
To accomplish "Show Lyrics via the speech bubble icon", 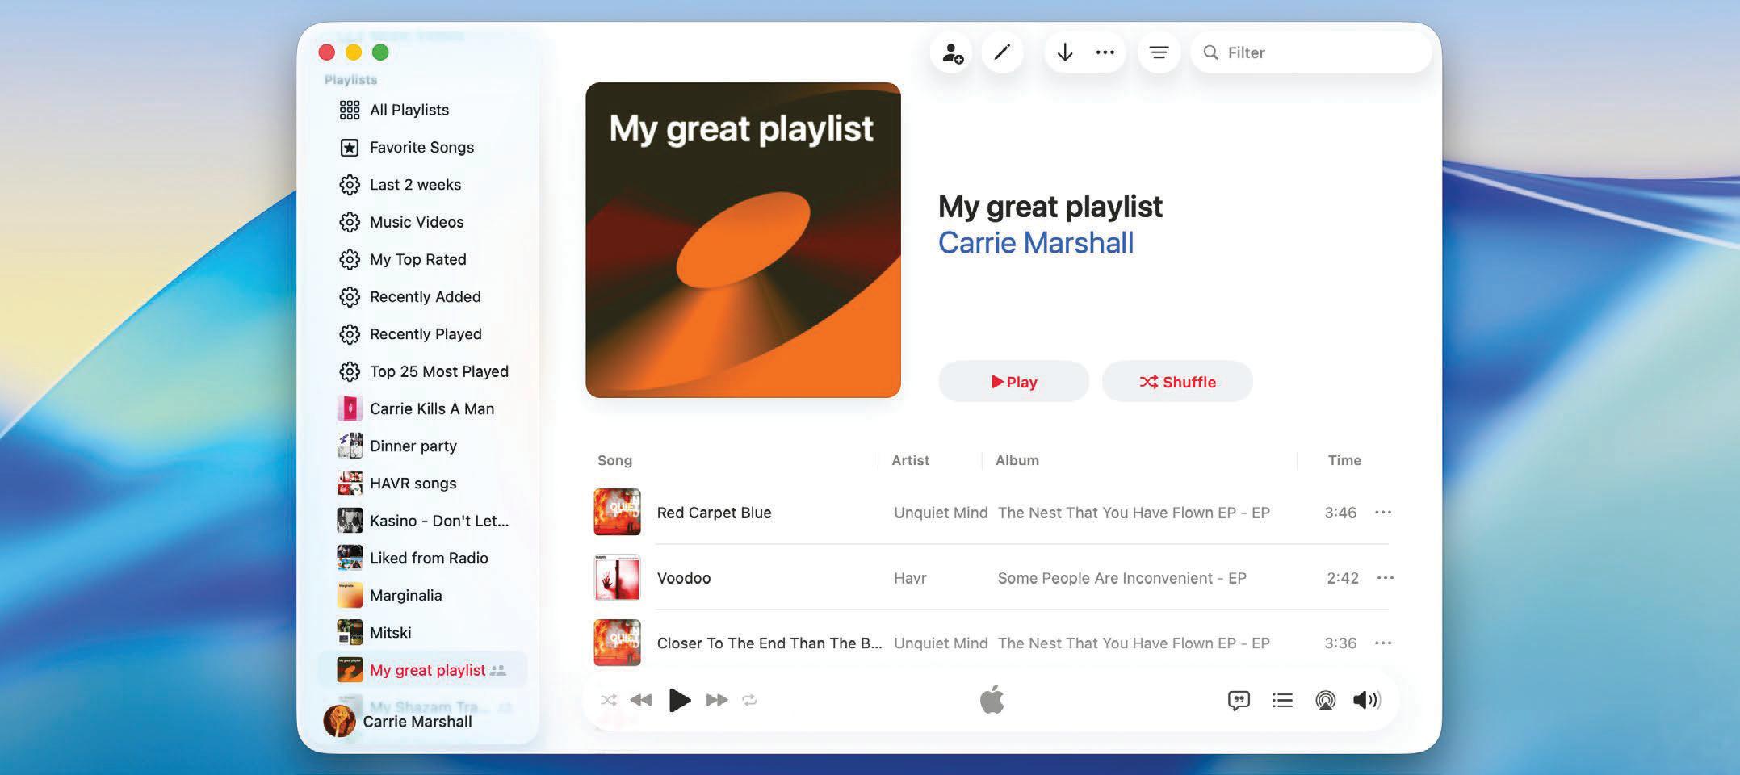I will click(1238, 700).
